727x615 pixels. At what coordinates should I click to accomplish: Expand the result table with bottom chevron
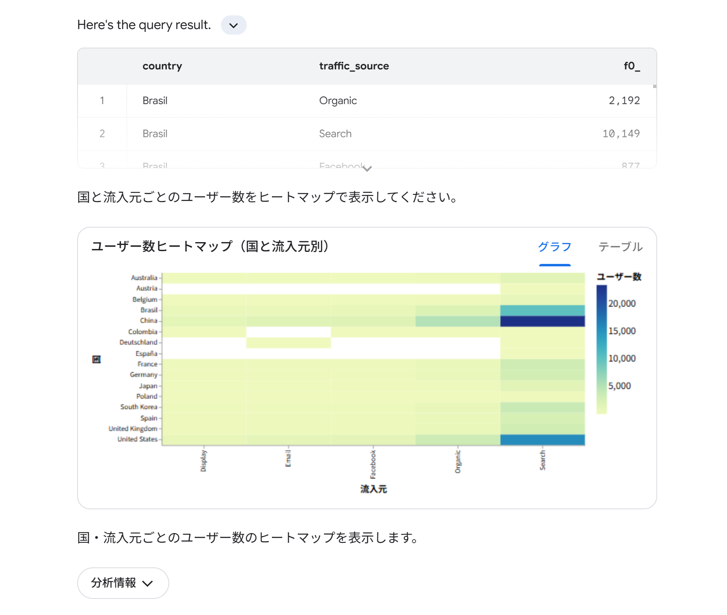pyautogui.click(x=367, y=169)
